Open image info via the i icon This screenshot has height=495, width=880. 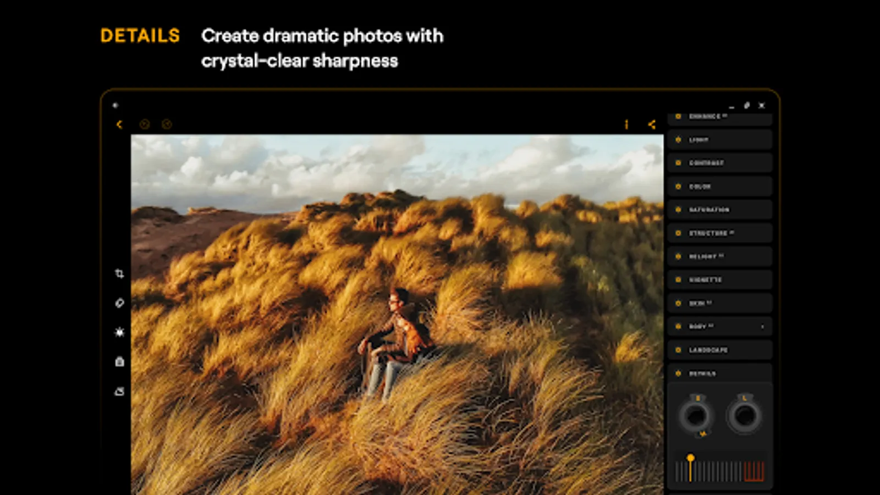[626, 124]
